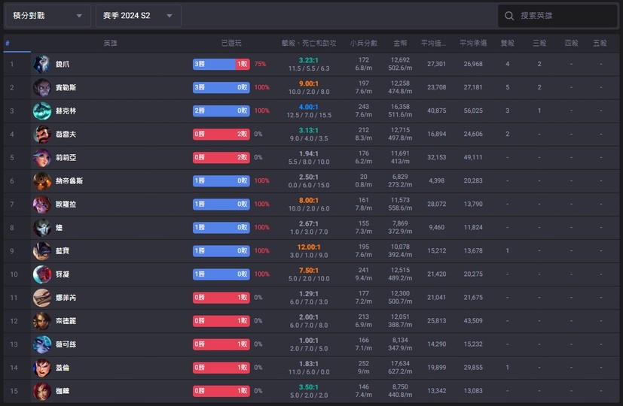Select the 赫克林 champion avatar

point(42,111)
